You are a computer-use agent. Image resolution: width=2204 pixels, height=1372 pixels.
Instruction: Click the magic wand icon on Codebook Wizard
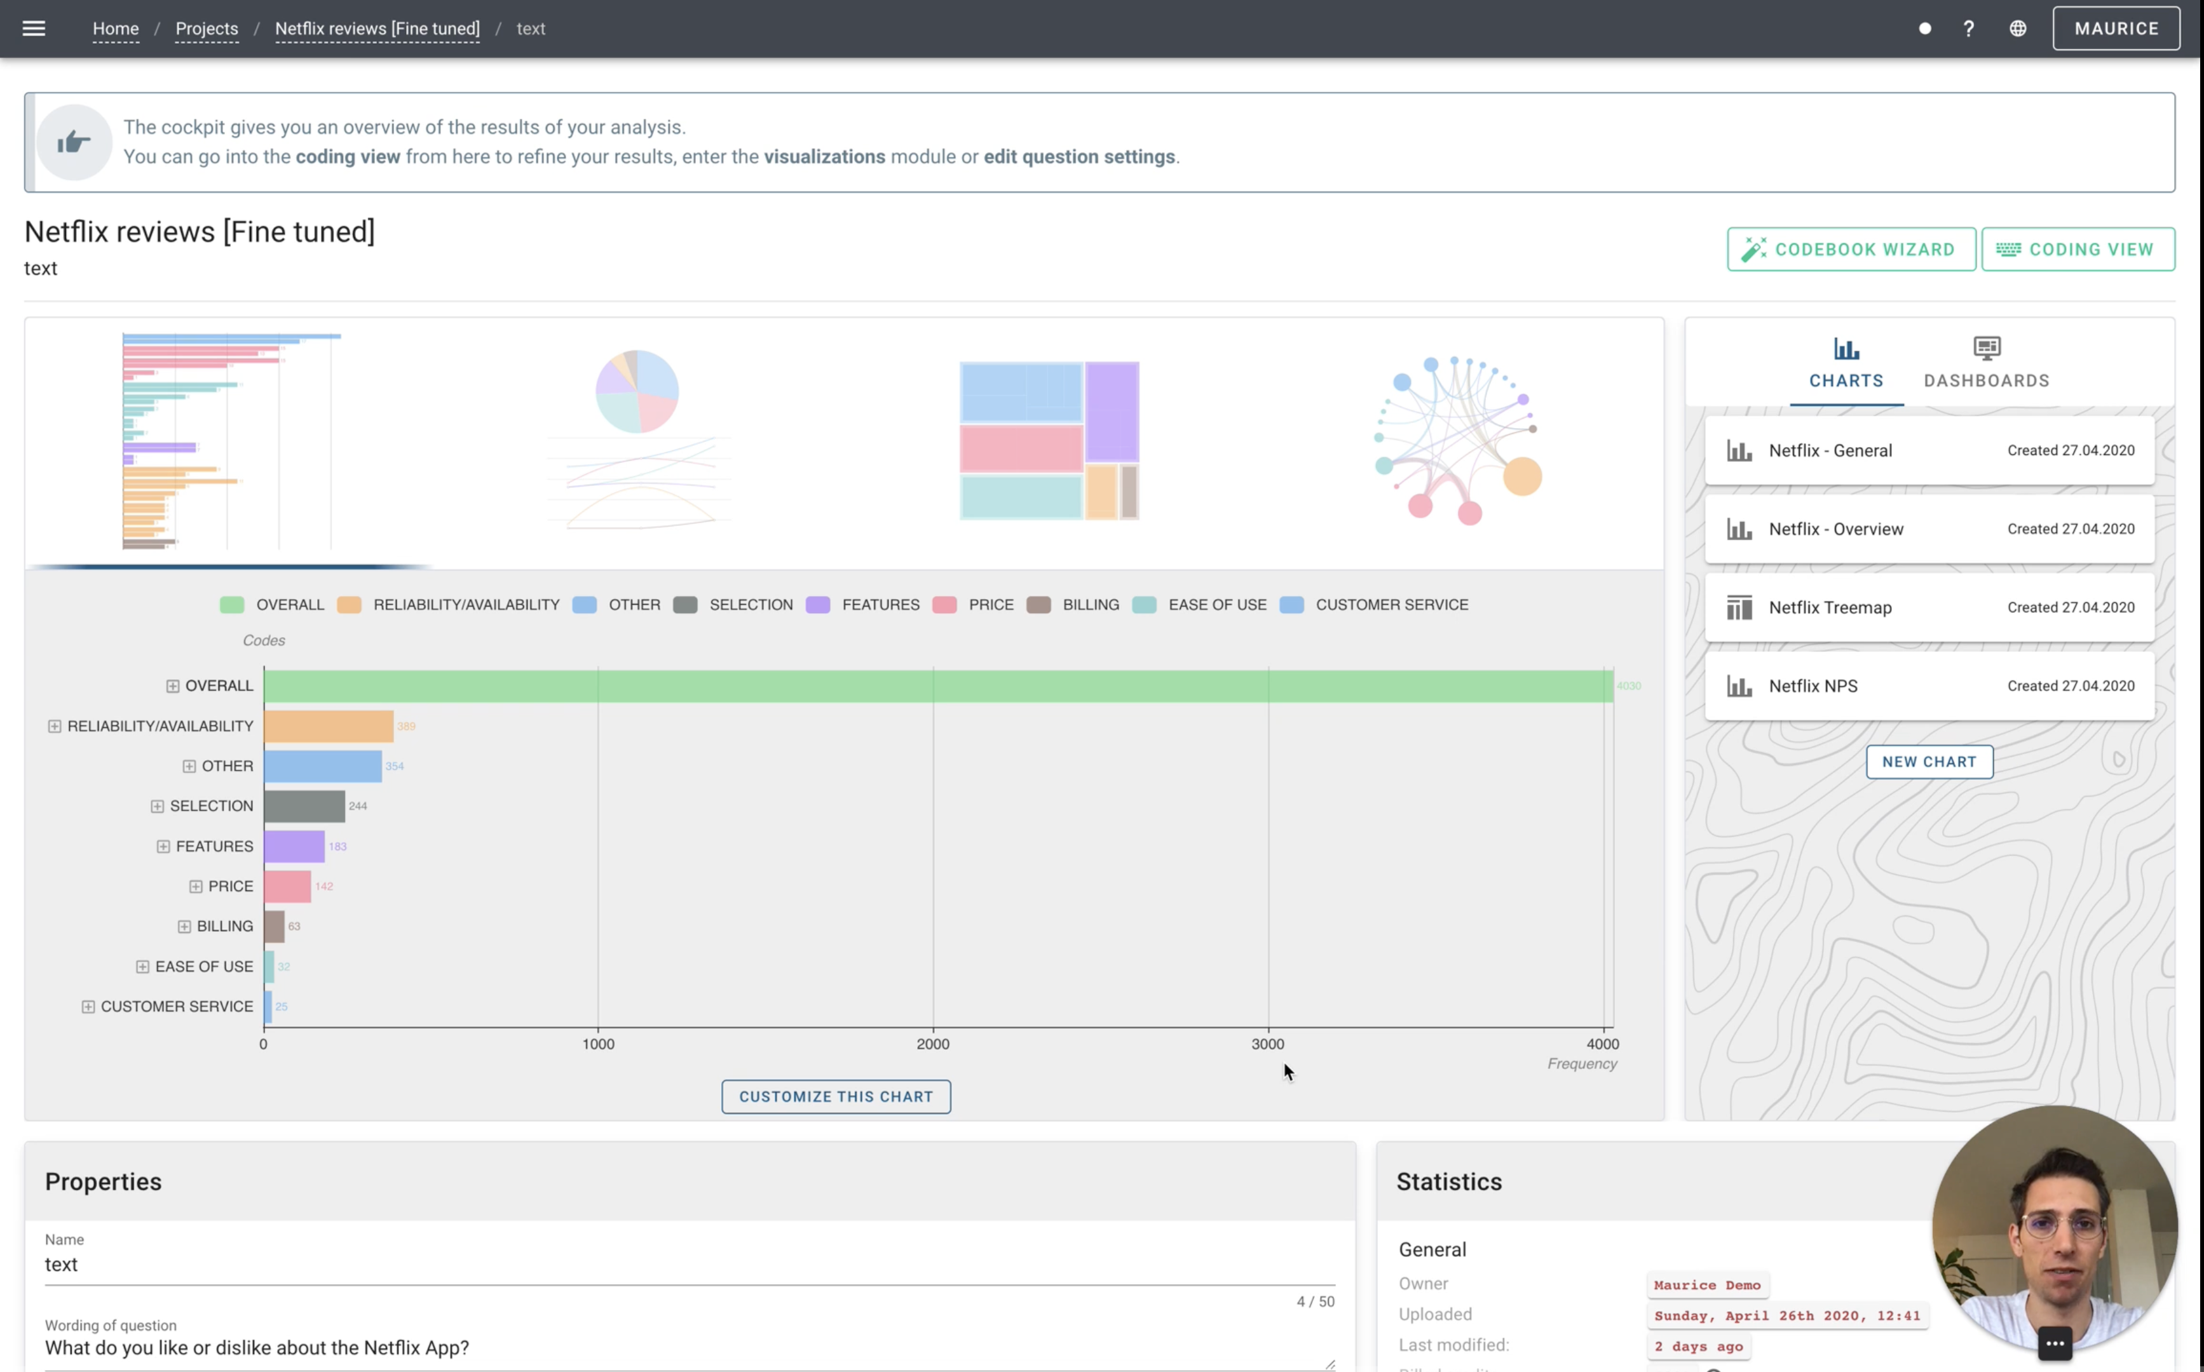[x=1753, y=250]
